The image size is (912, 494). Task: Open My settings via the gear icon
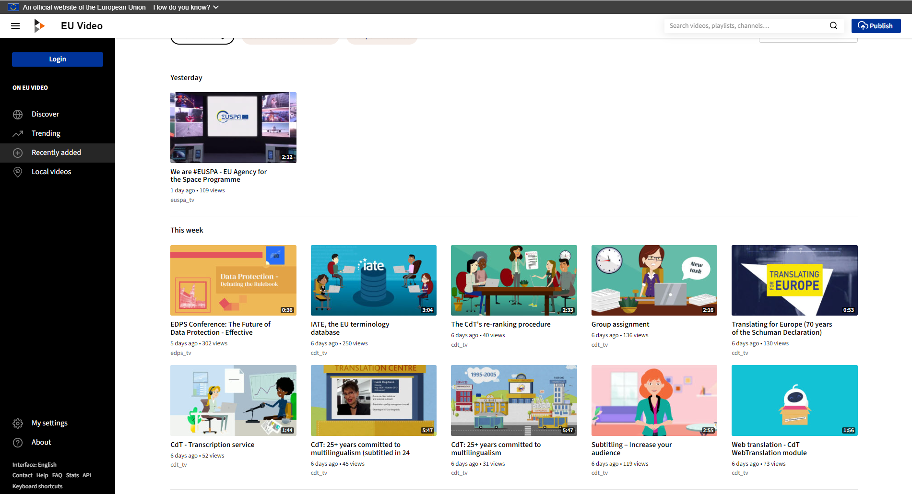point(18,423)
